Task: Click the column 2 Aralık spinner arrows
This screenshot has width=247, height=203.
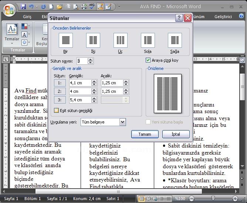Action: click(126, 91)
